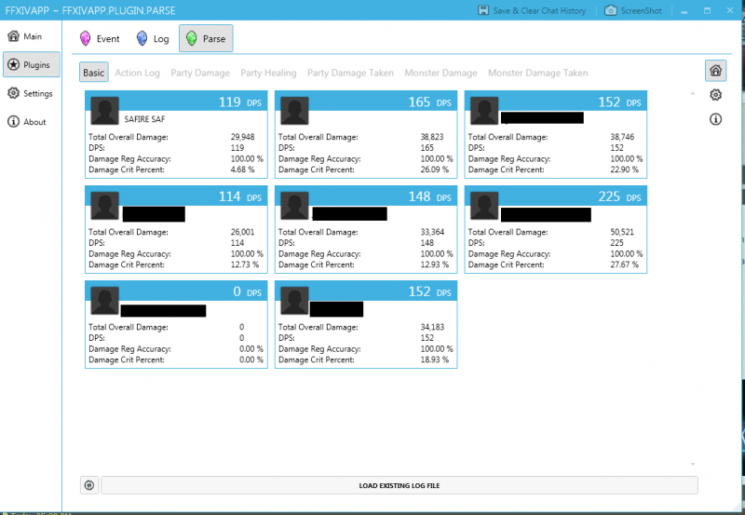Image resolution: width=745 pixels, height=515 pixels.
Task: Switch to the Log plugin tab
Action: tap(152, 39)
